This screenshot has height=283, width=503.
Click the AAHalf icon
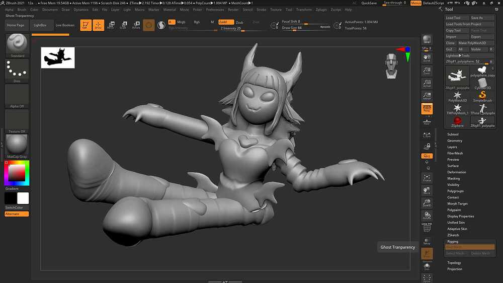[x=427, y=96]
